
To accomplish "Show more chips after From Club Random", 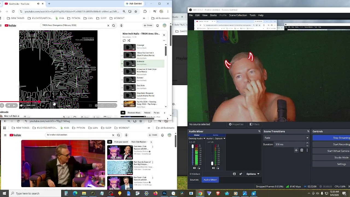I will pos(151,142).
